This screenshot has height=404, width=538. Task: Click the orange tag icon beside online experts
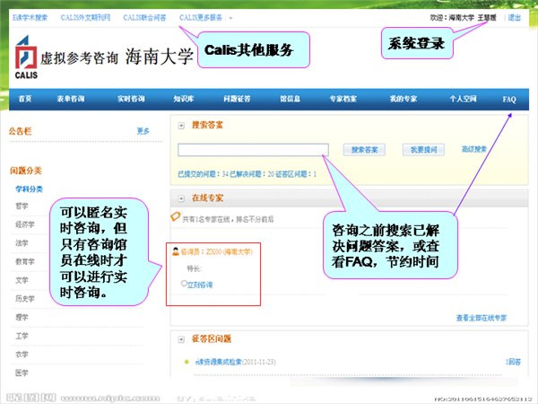pos(176,216)
